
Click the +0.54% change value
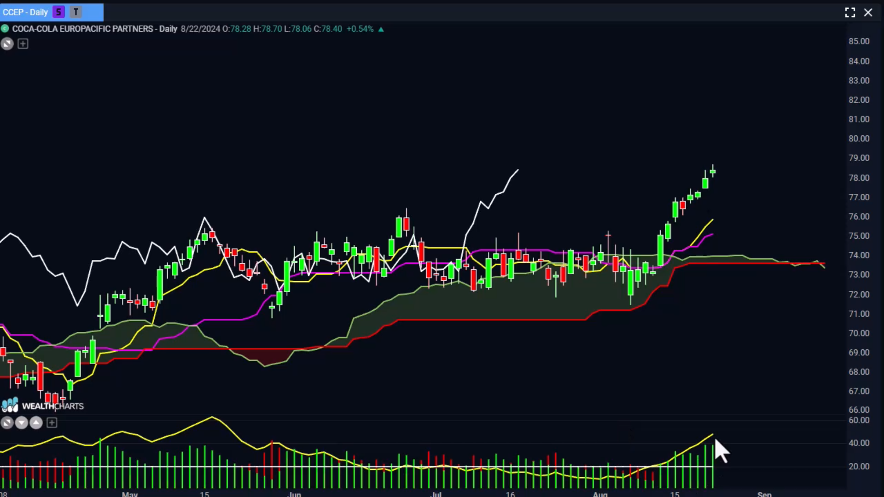point(360,29)
